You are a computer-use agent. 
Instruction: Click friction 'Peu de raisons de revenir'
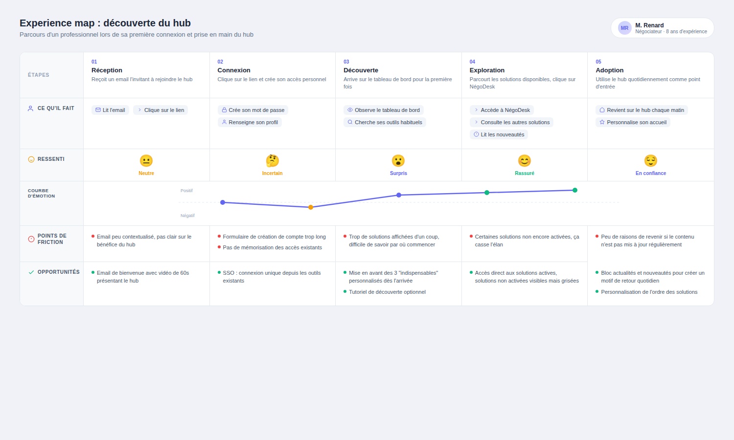point(647,241)
